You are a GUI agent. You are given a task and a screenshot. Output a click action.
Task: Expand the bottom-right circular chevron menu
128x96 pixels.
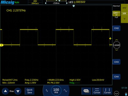point(116,93)
